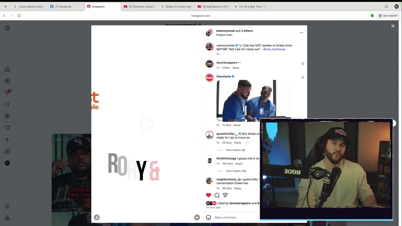The width and height of the screenshot is (402, 226).
Task: Click Instagram logo in sidebar
Action: coord(7,28)
